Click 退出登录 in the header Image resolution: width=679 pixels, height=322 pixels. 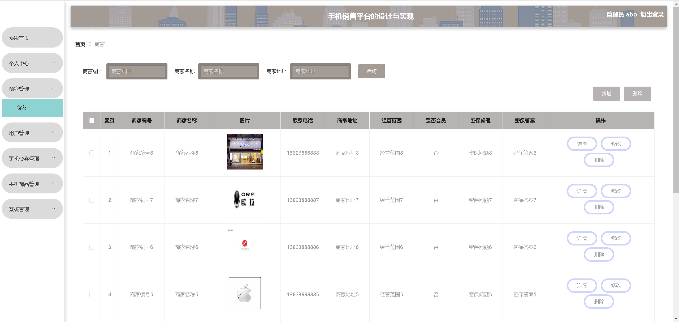coord(652,14)
